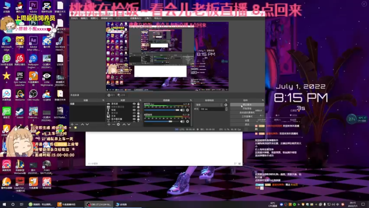Image resolution: width=369 pixels, height=208 pixels.
Task: Adjust the transition duration stepper arrows beside 300 ms
Action: (226, 109)
